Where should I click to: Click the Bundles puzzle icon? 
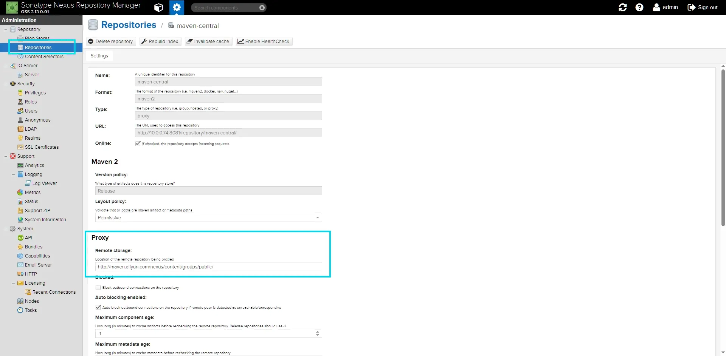point(20,247)
